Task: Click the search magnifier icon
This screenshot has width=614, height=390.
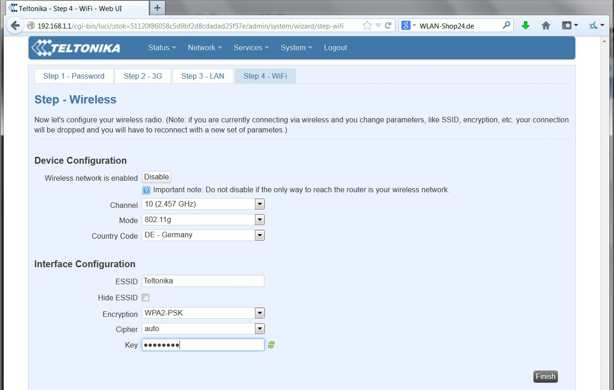Action: click(506, 26)
